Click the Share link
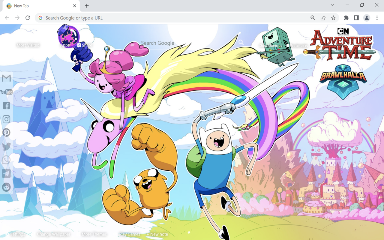Viewport: 384px width, 240px height. click(85, 45)
